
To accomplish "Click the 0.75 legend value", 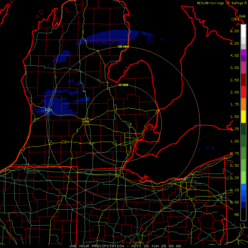I will [x=234, y=153].
